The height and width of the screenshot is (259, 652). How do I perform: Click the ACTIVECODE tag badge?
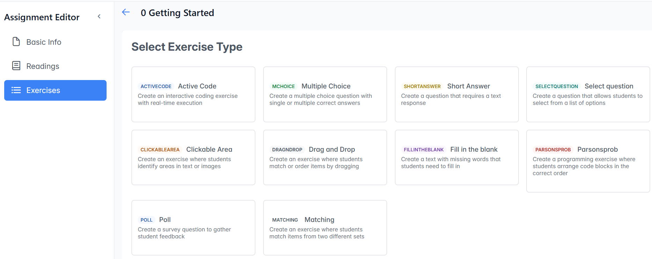click(156, 86)
